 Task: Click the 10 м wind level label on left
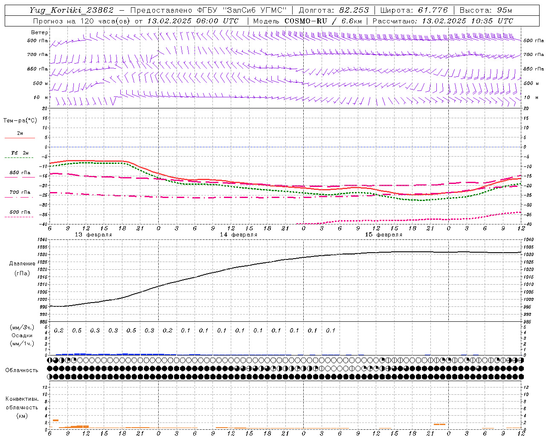41,97
